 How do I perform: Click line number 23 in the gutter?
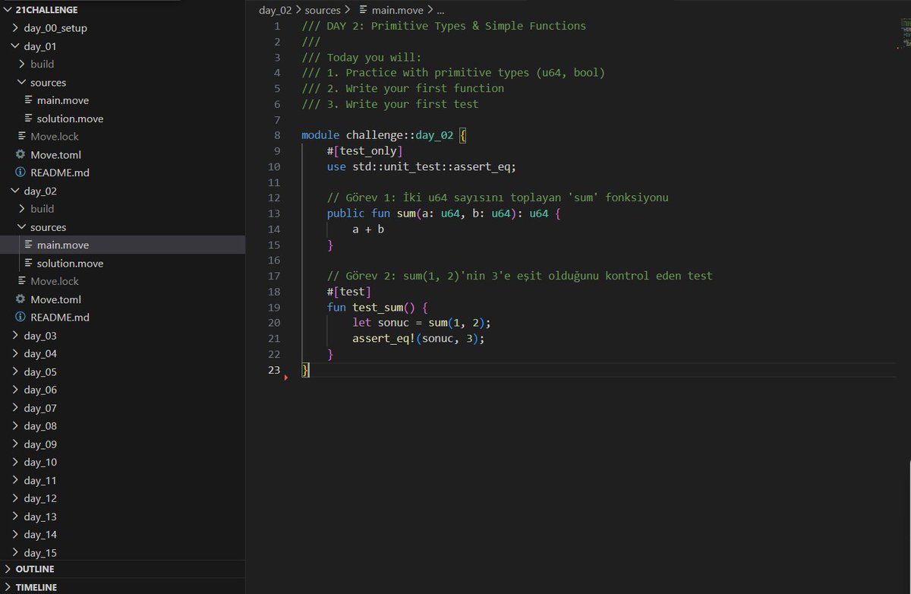pyautogui.click(x=274, y=370)
